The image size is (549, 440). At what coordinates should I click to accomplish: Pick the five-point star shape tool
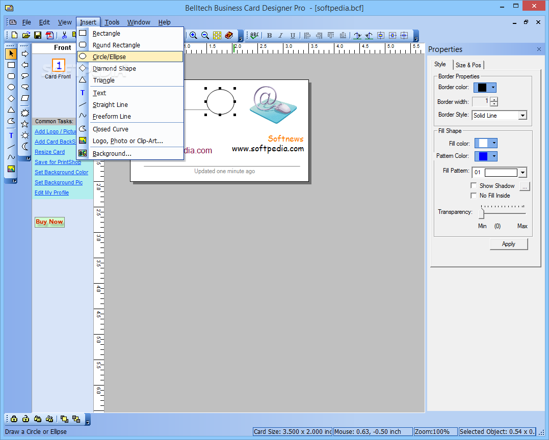[25, 124]
